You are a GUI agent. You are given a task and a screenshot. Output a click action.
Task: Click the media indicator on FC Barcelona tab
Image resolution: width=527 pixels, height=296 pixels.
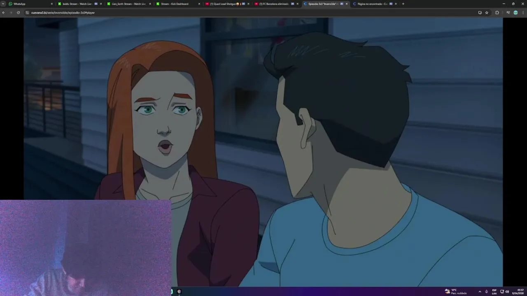[x=292, y=4]
